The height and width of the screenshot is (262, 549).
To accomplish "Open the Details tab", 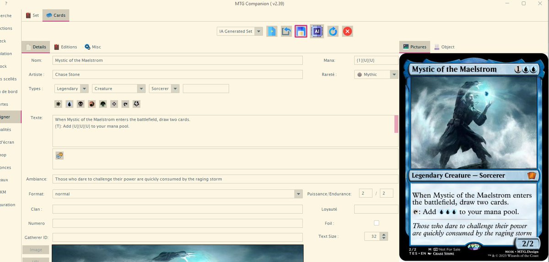I will 36,47.
